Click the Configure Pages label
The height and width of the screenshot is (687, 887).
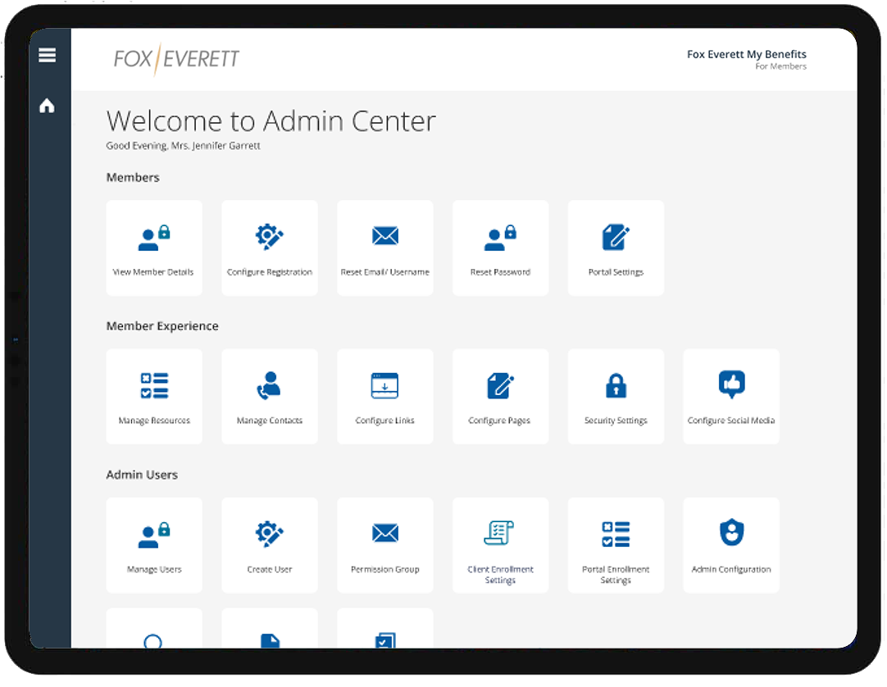pyautogui.click(x=499, y=421)
